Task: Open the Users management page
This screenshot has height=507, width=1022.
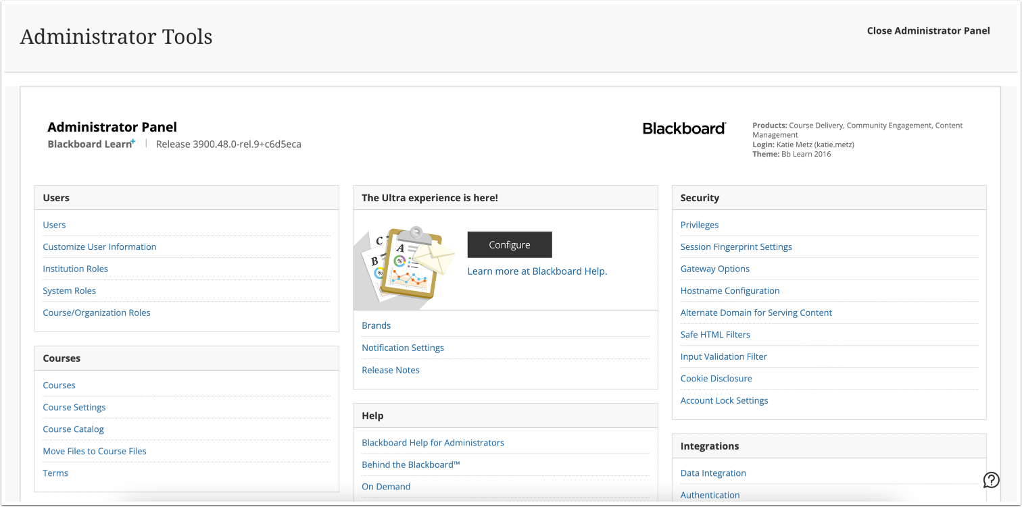Action: coord(54,224)
